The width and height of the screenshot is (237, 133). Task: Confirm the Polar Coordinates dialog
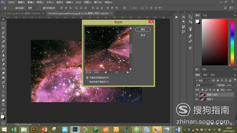143,29
